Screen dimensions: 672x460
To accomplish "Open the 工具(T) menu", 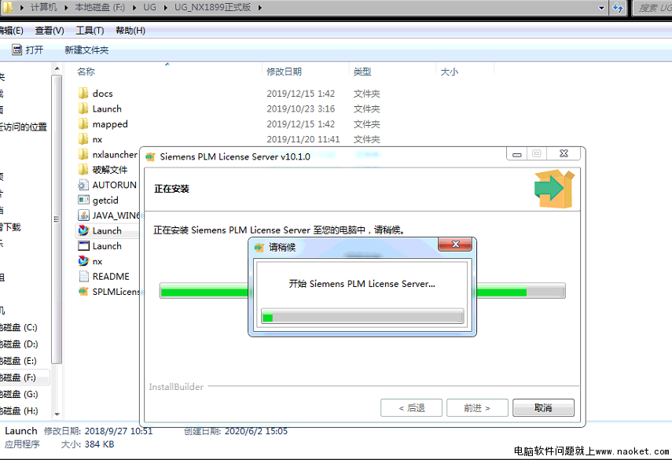I will coord(90,31).
